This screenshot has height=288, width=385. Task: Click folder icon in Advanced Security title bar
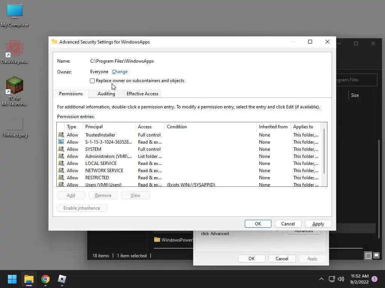55,42
